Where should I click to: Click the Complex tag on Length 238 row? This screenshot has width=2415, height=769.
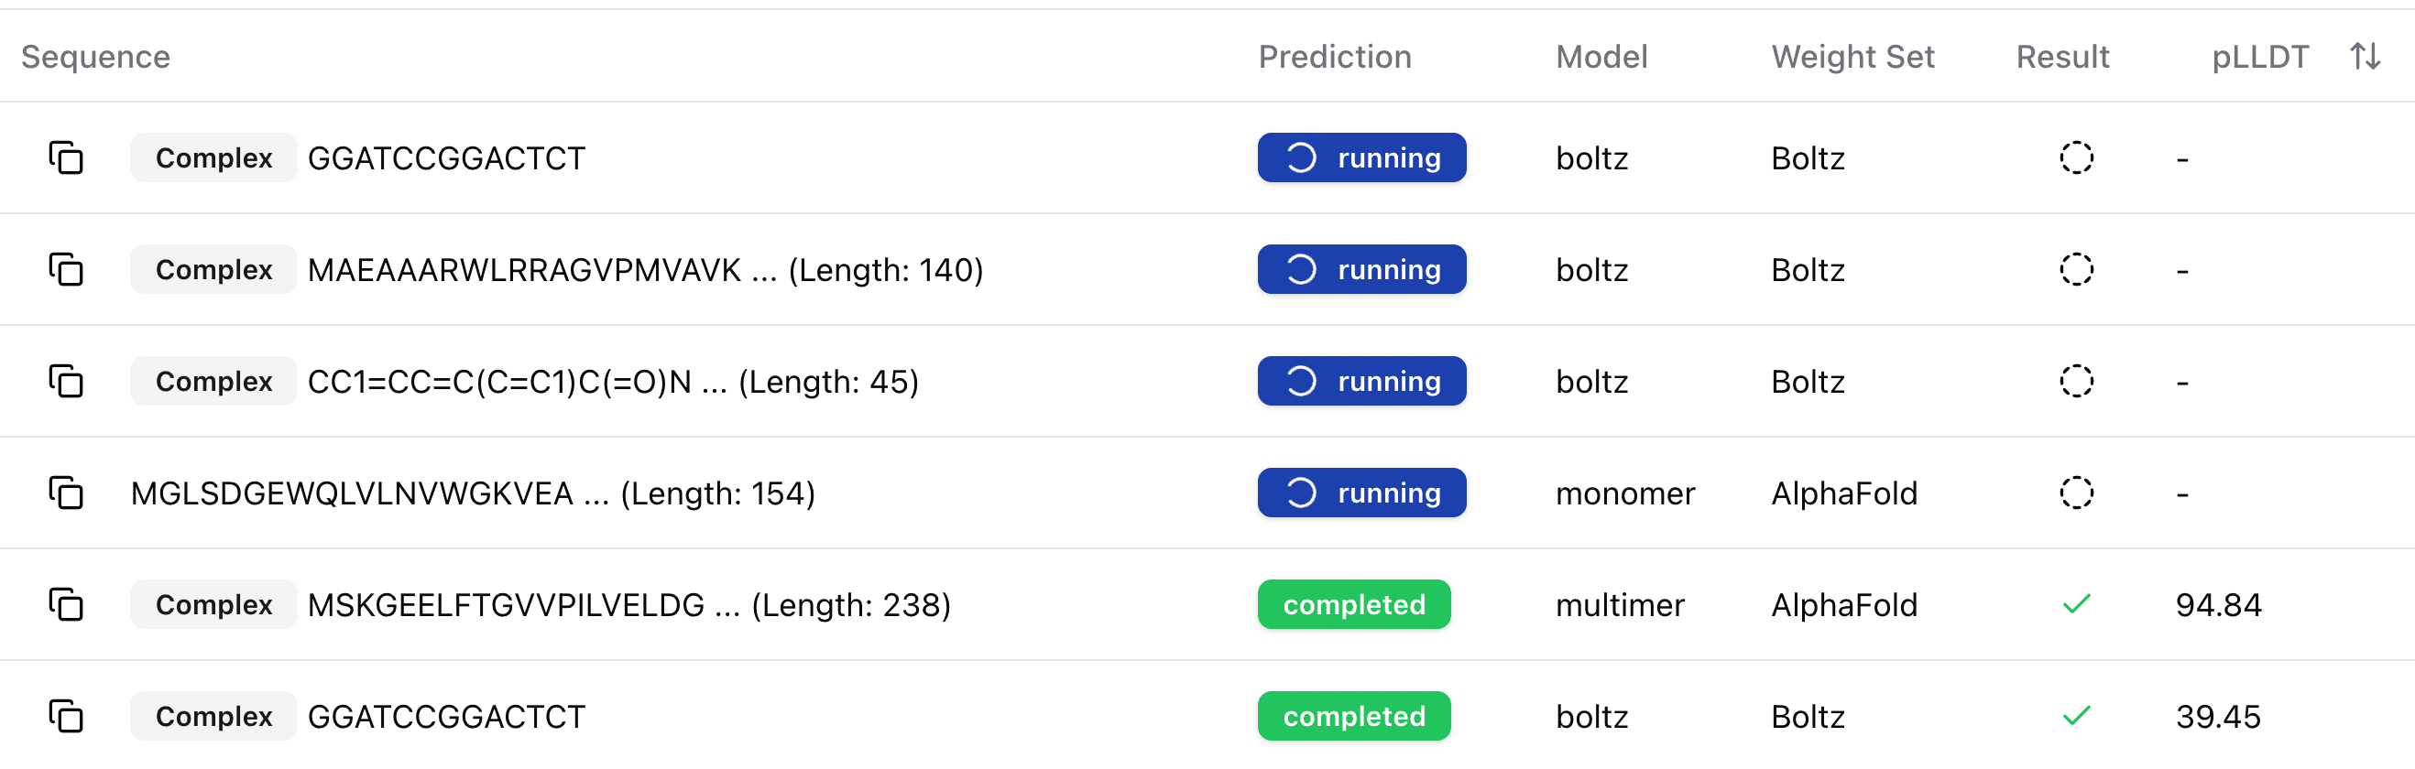point(213,604)
